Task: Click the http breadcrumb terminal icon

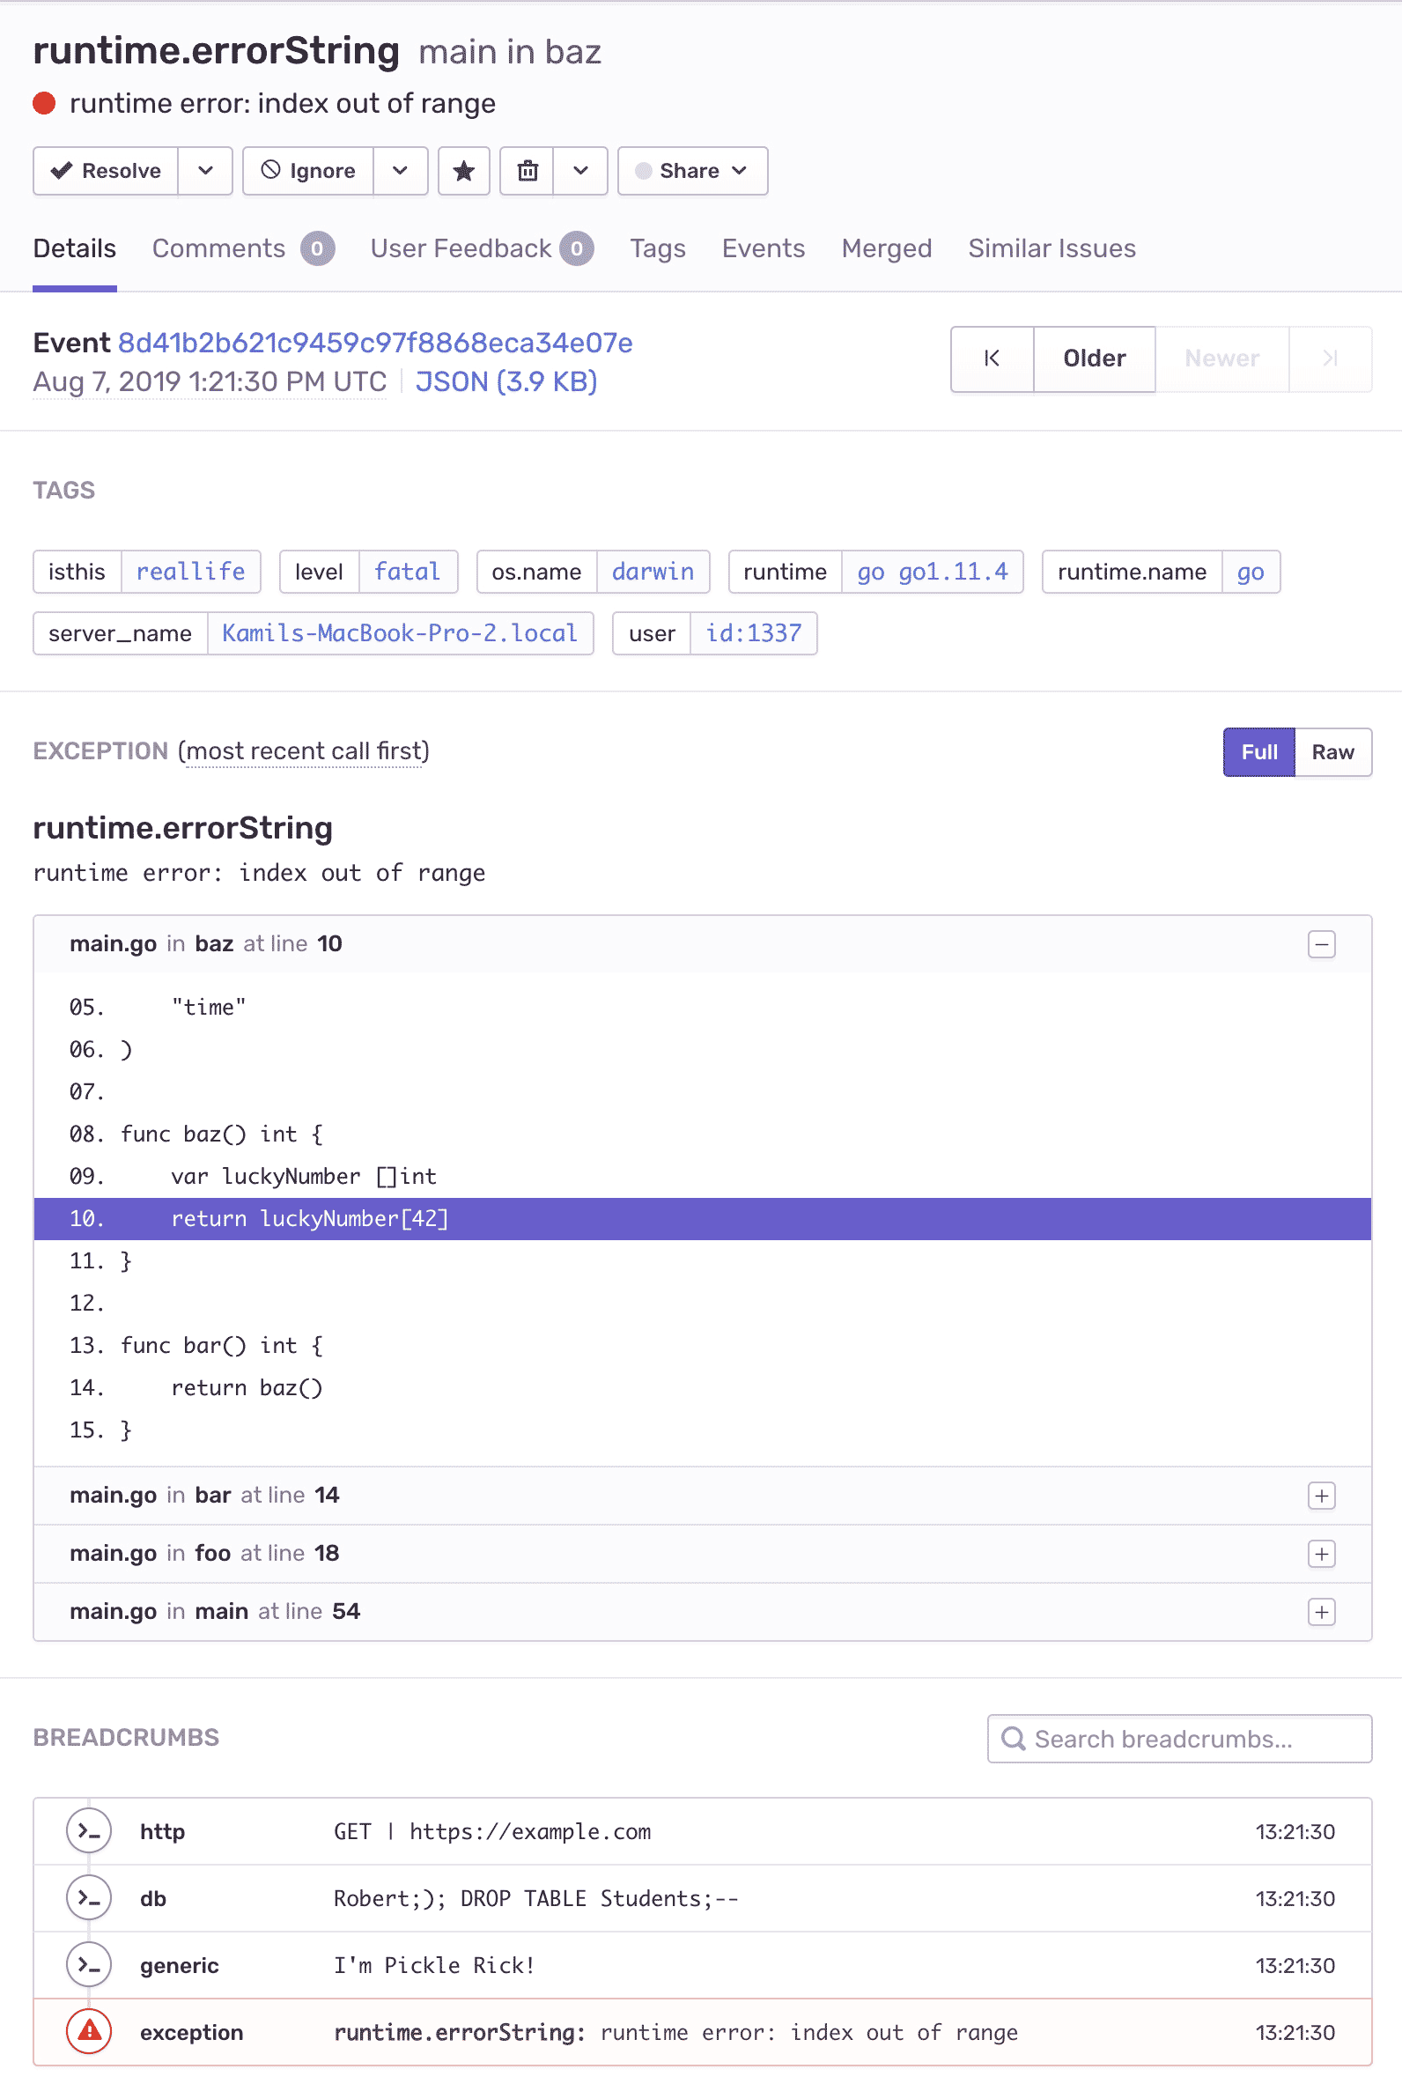Action: point(89,1830)
